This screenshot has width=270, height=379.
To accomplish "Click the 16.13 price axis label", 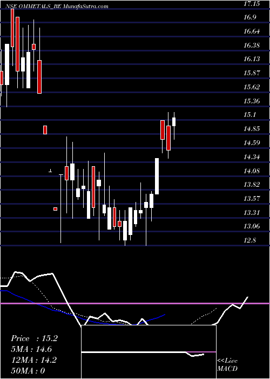I will point(252,59).
